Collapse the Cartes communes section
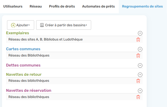The image size is (167, 107). tap(140, 49)
